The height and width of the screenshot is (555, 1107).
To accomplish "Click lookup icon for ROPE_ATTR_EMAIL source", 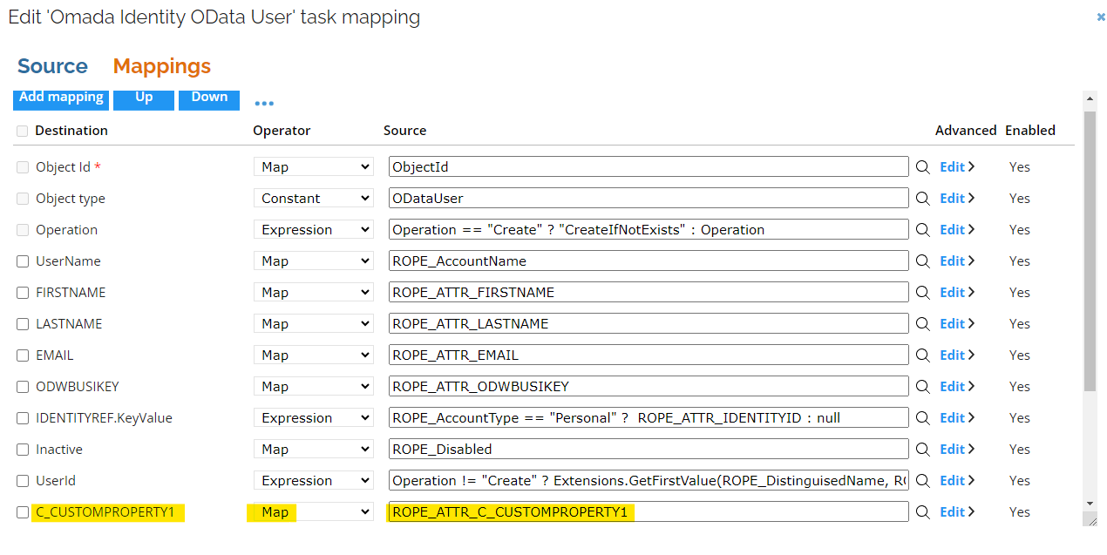I will (922, 355).
